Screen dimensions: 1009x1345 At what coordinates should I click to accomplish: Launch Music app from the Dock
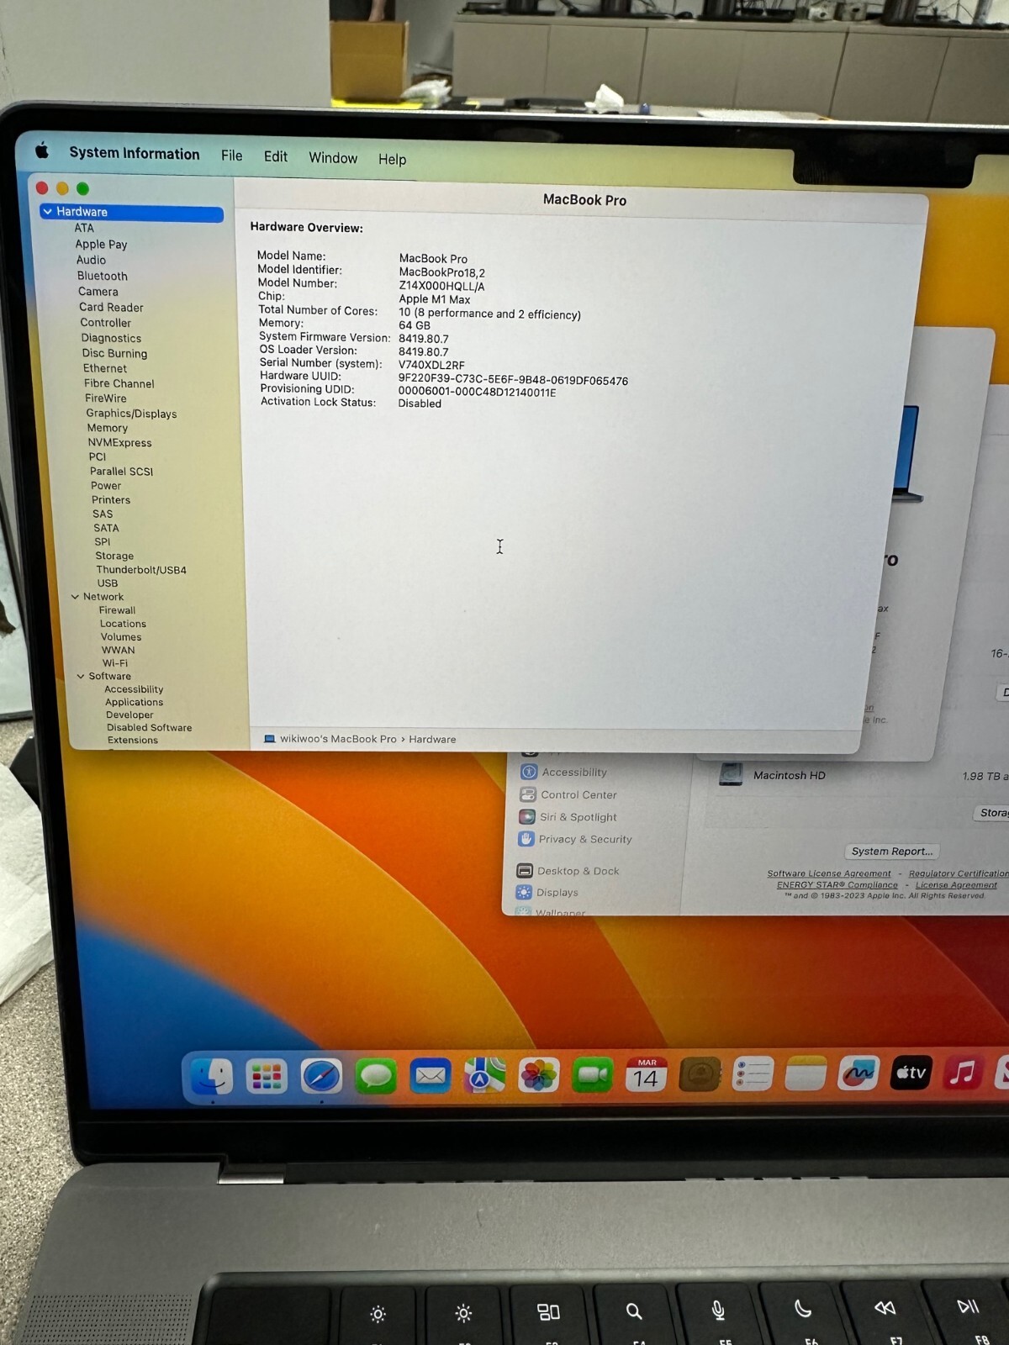963,1072
